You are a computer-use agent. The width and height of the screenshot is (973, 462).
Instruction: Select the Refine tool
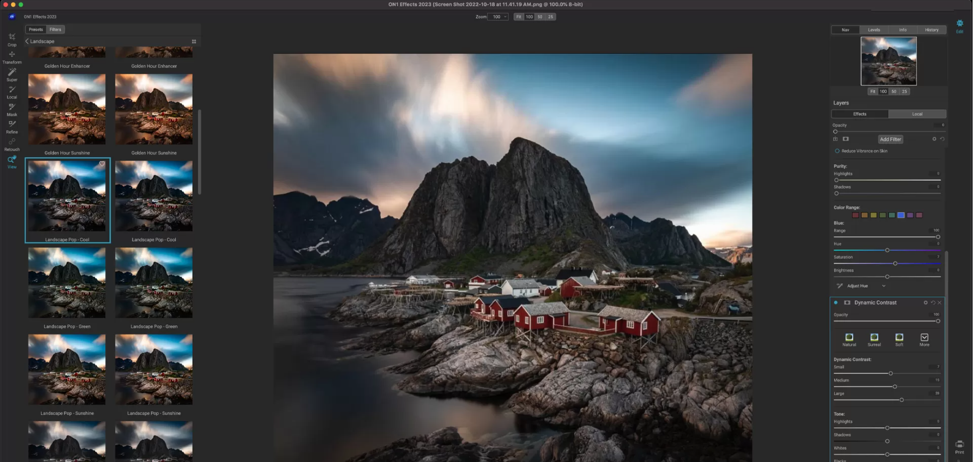[12, 126]
